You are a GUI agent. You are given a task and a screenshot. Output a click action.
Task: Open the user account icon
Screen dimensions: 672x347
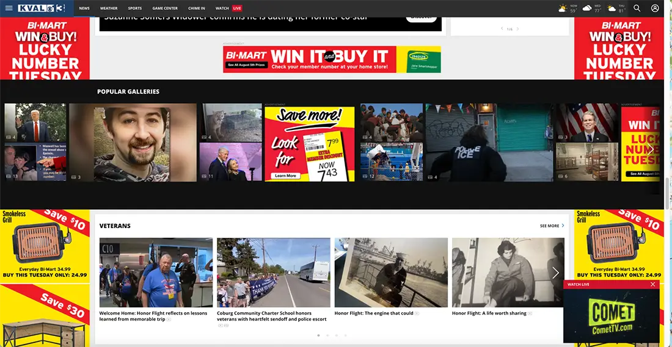[655, 8]
